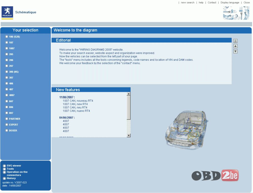Viewport: 253px width, 193px height.
Task: Select the EXPERT vehicle label
Action: click(13, 125)
